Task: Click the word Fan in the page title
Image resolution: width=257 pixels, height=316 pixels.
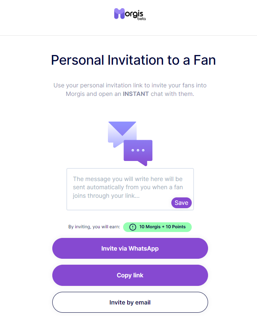Action: pos(204,60)
